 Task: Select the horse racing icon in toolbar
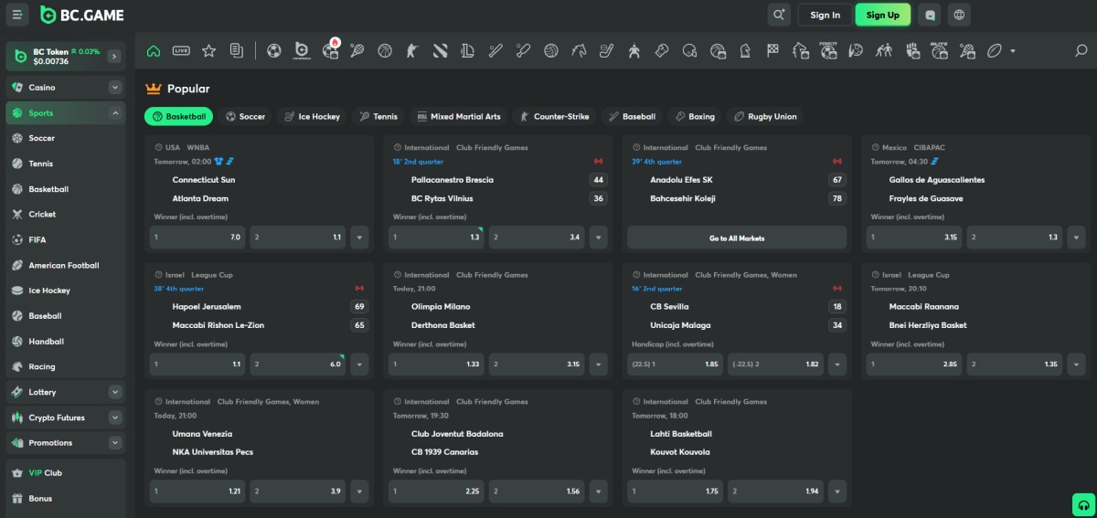(579, 50)
